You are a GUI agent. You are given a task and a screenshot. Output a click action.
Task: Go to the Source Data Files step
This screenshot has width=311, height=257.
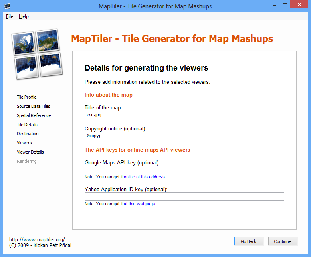tap(33, 106)
